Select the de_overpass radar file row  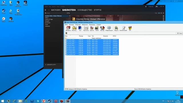pos(92,54)
